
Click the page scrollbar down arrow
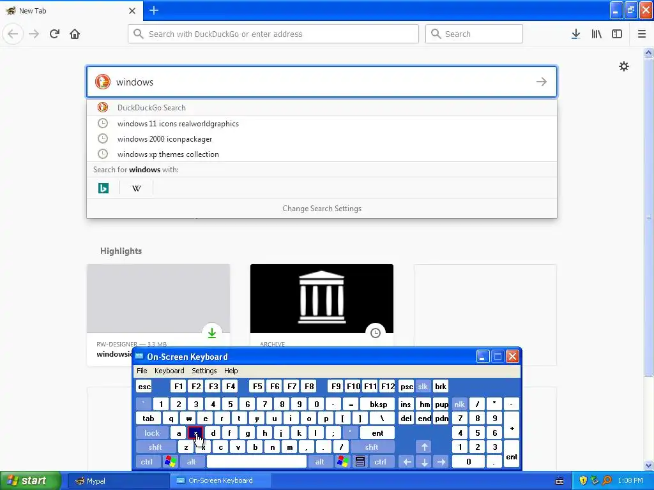(648, 465)
